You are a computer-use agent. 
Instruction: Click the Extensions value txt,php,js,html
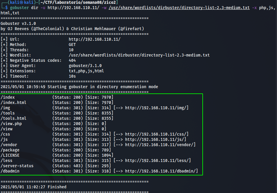[x=86, y=71]
